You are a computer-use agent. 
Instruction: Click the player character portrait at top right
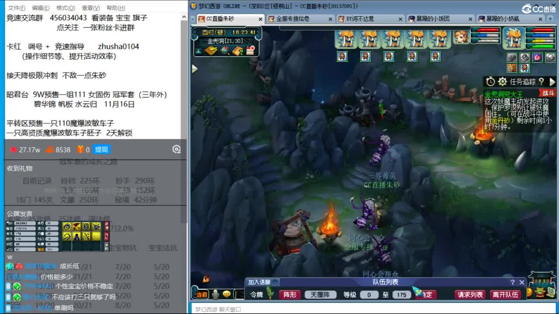[514, 38]
